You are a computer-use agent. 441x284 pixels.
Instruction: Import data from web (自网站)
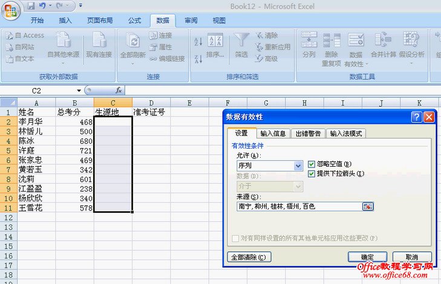pos(20,47)
